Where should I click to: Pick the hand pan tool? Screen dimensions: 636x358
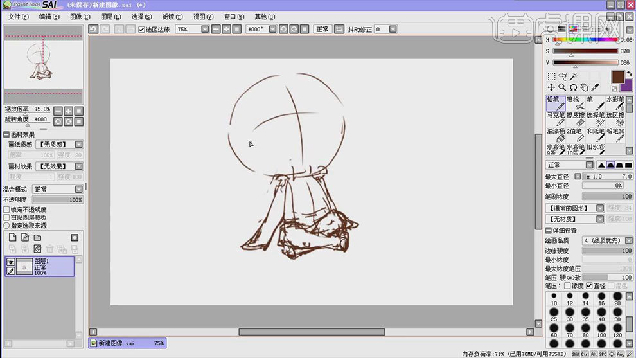pos(584,87)
